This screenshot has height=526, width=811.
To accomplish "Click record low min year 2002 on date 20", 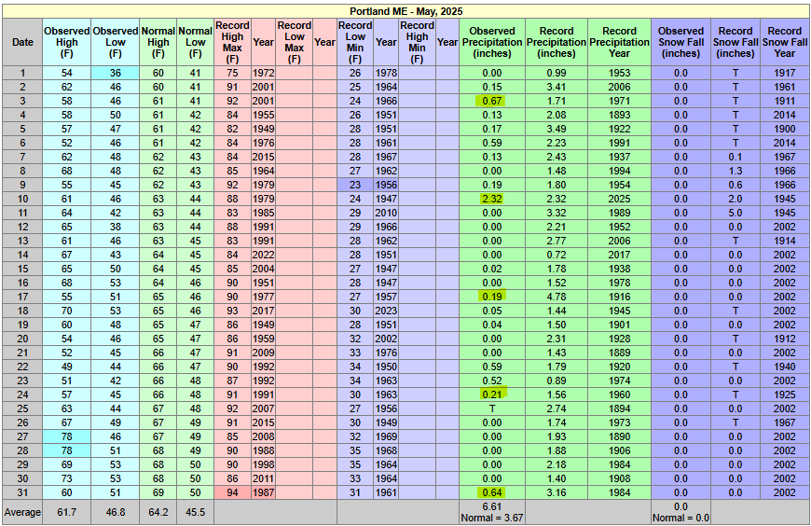I will pyautogui.click(x=386, y=339).
